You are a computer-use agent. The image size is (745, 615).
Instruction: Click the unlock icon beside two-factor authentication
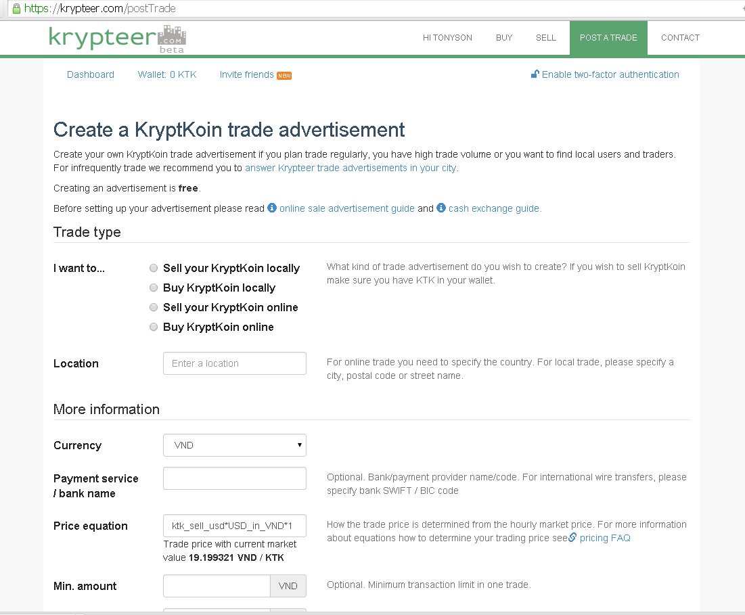pos(535,74)
